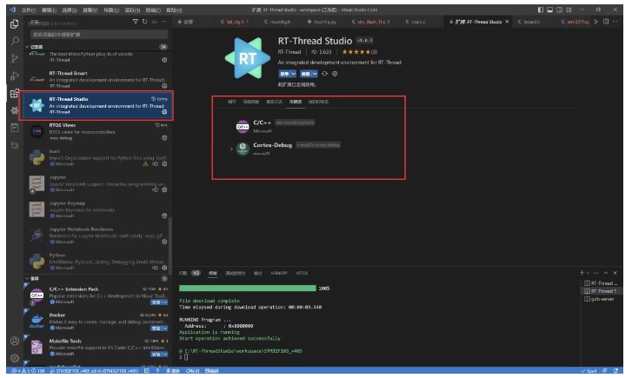Open manage gear for Jupyter Notebook Renderers
The width and height of the screenshot is (632, 378).
(164, 242)
